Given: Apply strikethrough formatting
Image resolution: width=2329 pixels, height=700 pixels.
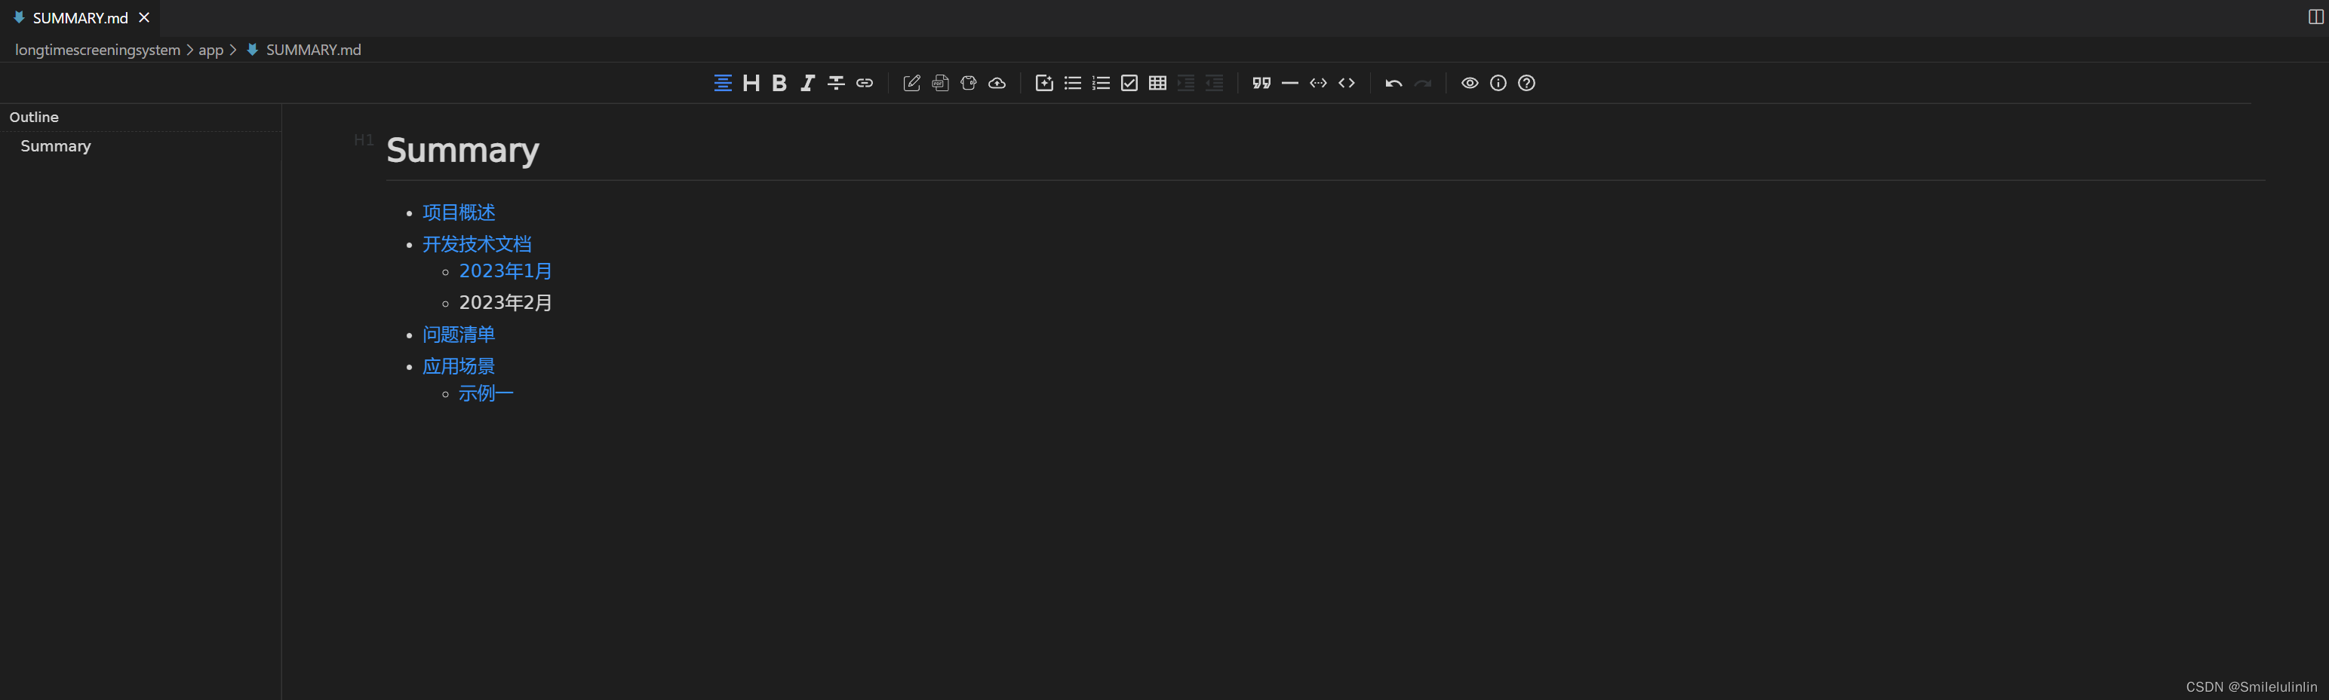Looking at the screenshot, I should [x=835, y=82].
